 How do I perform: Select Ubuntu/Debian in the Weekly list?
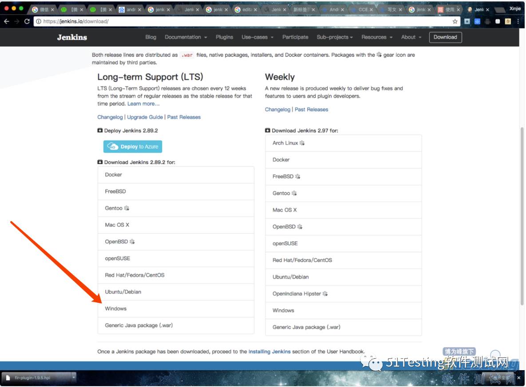point(344,277)
